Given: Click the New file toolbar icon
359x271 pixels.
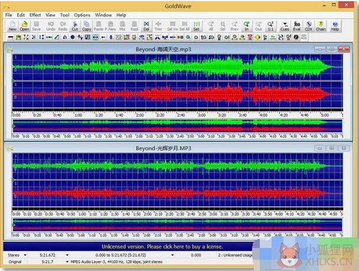Looking at the screenshot, I should 12,26.
